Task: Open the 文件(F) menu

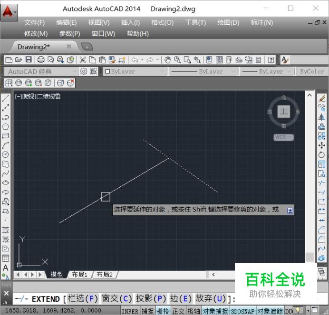Action: point(34,22)
